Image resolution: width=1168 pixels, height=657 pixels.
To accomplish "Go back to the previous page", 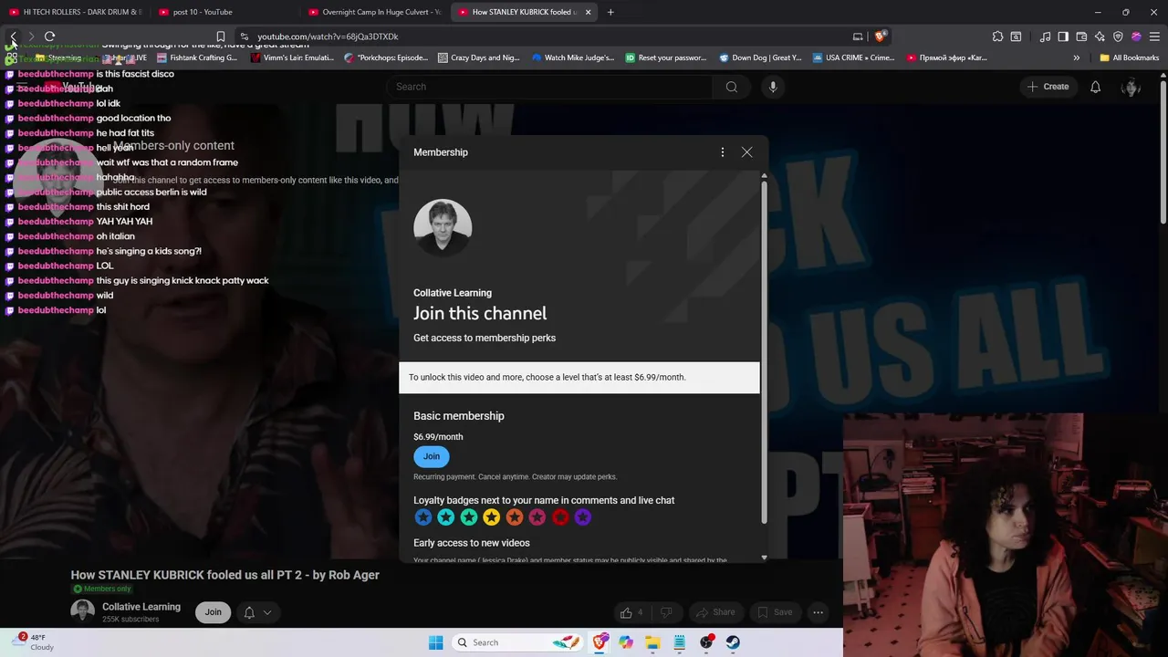I will point(13,36).
